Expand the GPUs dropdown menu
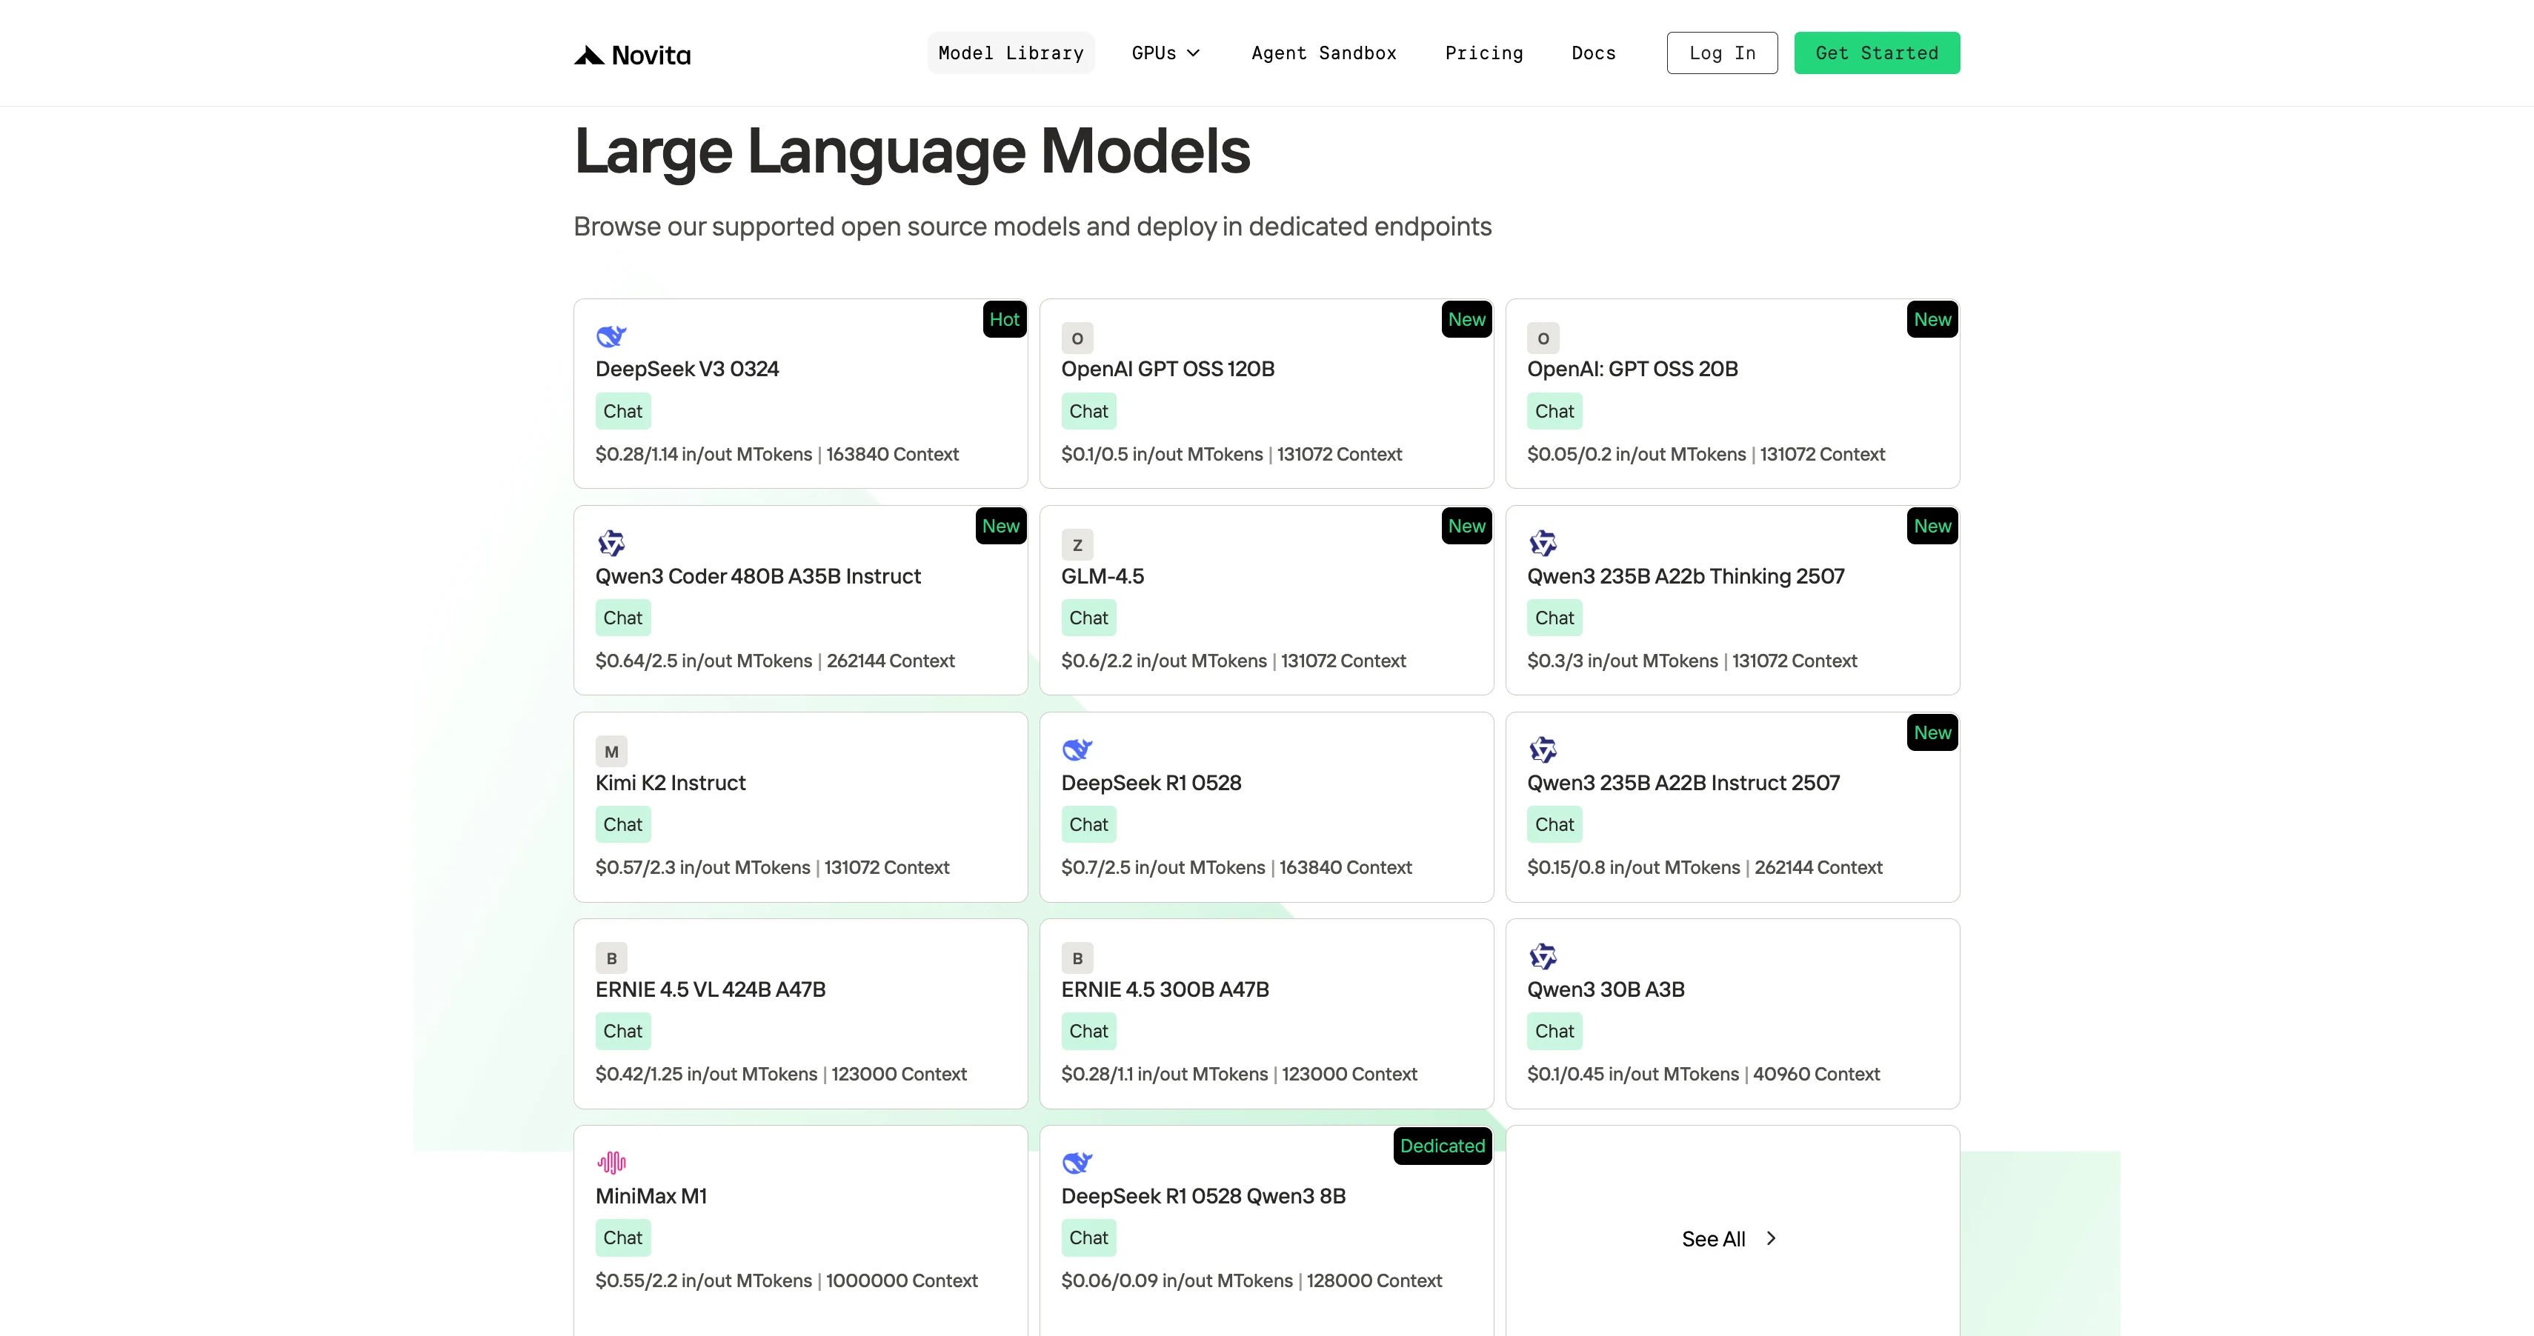The width and height of the screenshot is (2534, 1336). 1165,53
